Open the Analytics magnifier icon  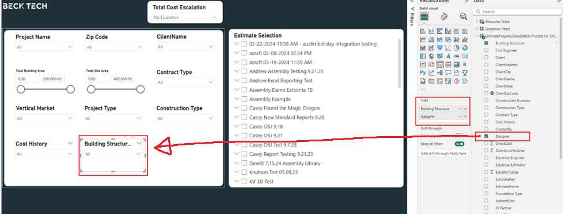(464, 17)
